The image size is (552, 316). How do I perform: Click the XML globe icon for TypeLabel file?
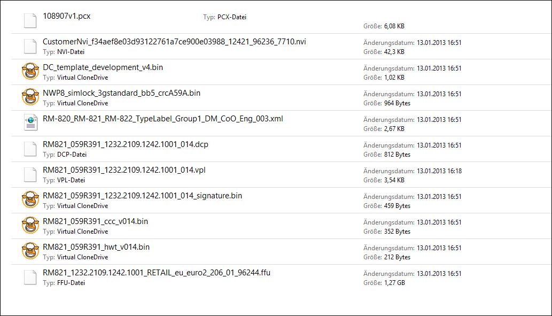30,122
